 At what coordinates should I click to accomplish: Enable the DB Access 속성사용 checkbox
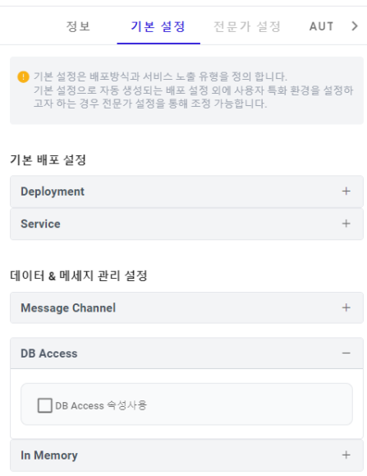tap(45, 405)
